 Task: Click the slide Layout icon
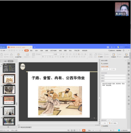coord(34,54)
